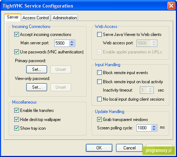Click the Update Handling group label
177x157 pixels.
109,112
